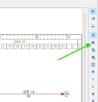Screen dimensions: 98x102
Task: Switch to the bottom panel layout icon
Action: click(93, 26)
